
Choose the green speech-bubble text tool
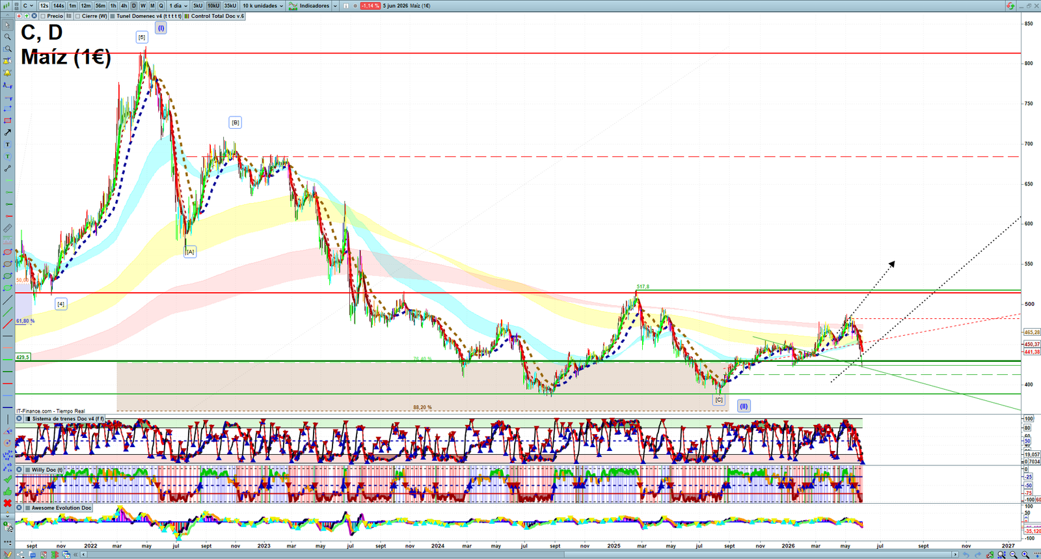coord(7,157)
